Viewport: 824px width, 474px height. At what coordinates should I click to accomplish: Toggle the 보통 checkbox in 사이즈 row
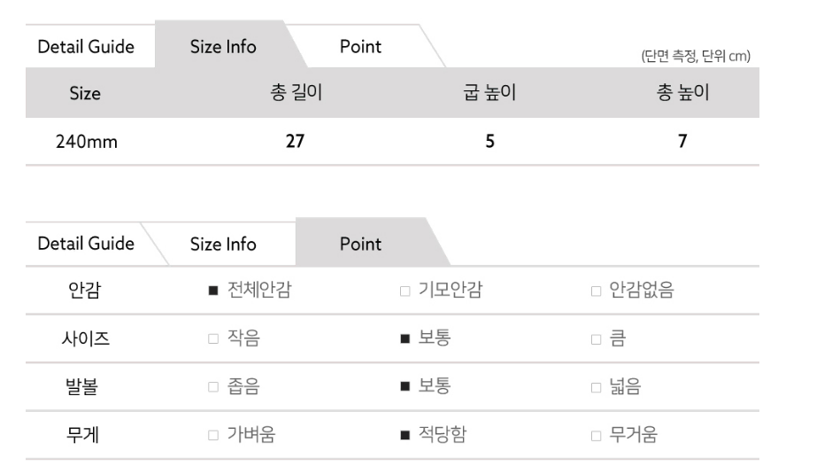click(404, 338)
